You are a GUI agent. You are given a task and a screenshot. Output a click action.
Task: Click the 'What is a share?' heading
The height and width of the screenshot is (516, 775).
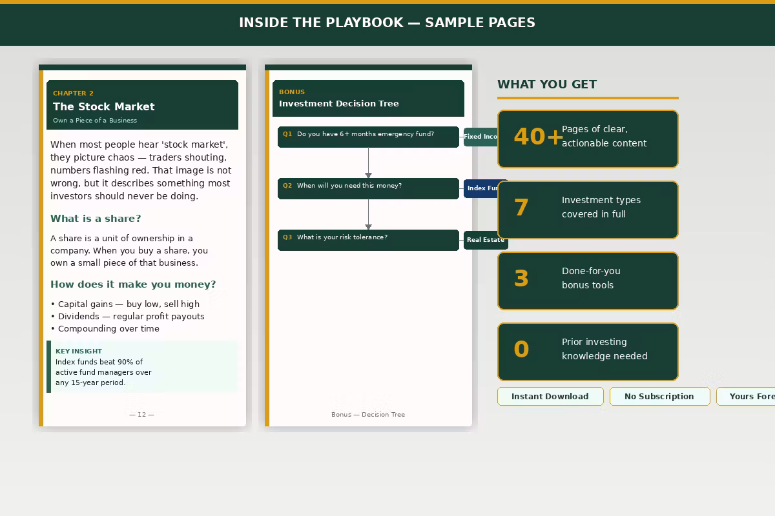[x=96, y=218]
